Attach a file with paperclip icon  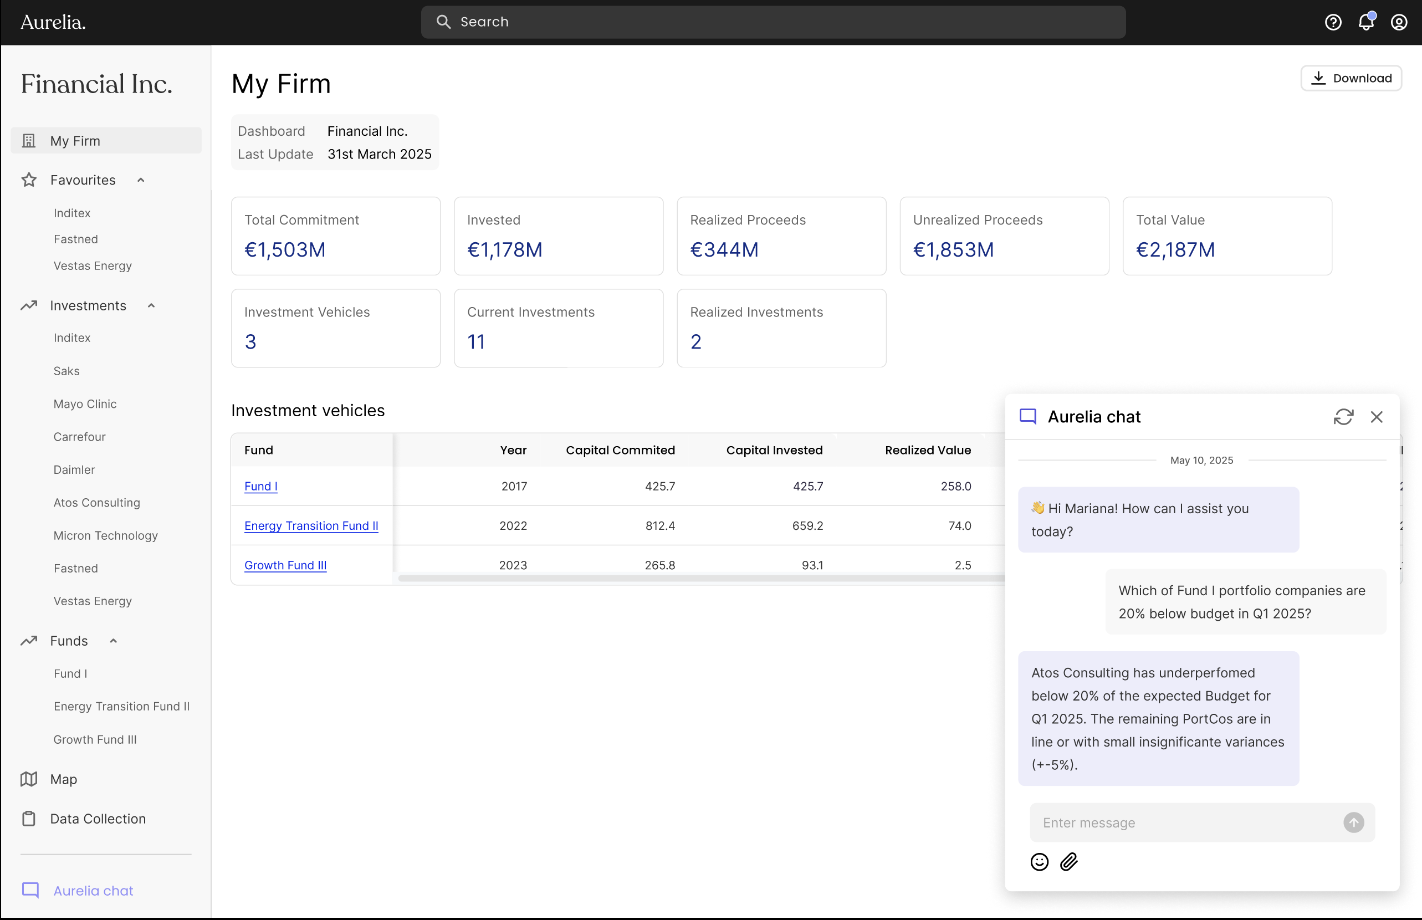[1068, 861]
